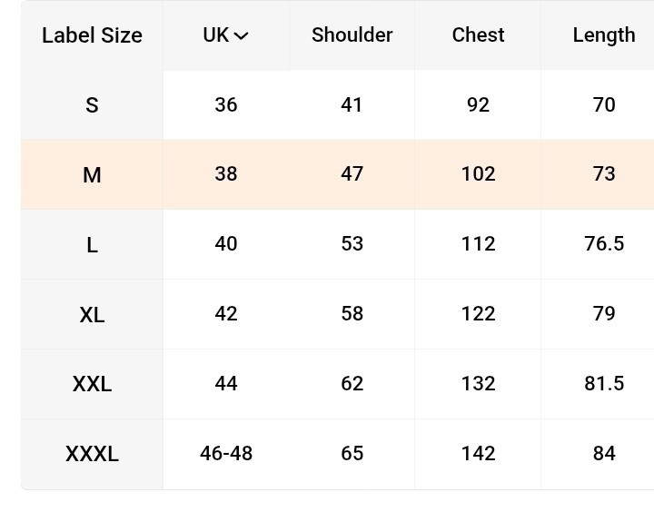Click the length value 76.5 cell
The width and height of the screenshot is (654, 512).
pyautogui.click(x=603, y=245)
